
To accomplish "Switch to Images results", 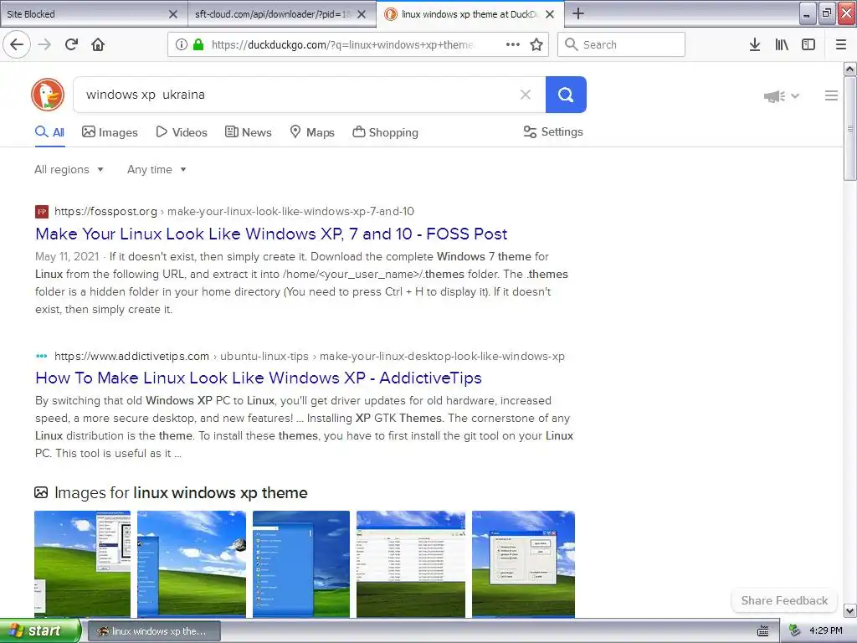I will [110, 132].
